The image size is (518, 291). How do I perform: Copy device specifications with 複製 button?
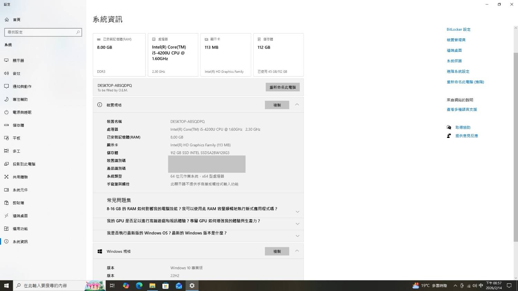click(277, 105)
